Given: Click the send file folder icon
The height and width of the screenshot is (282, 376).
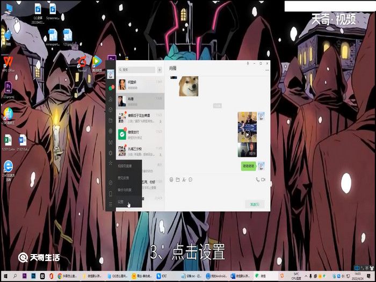Looking at the screenshot, I should click(178, 179).
